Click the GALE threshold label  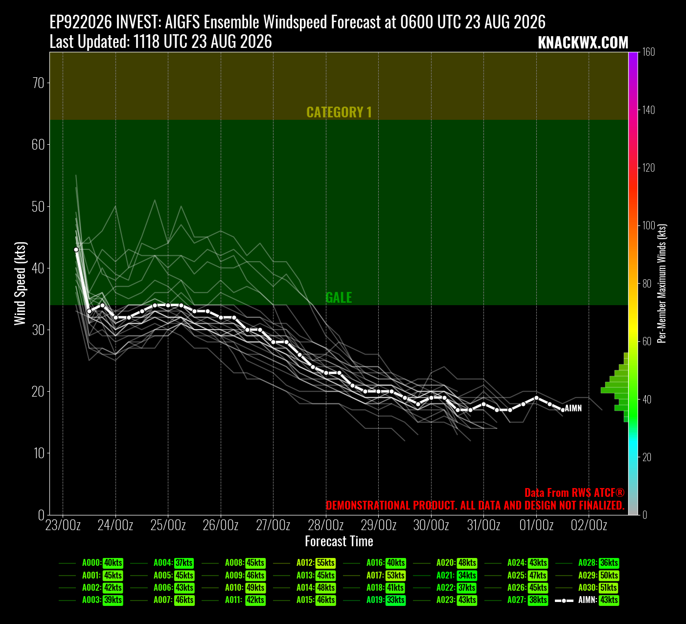[339, 297]
